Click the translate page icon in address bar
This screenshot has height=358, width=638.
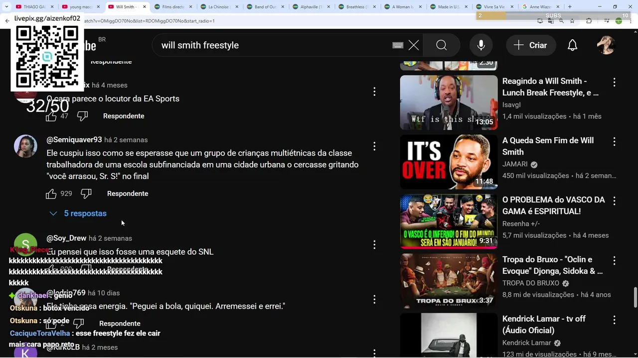(551, 21)
